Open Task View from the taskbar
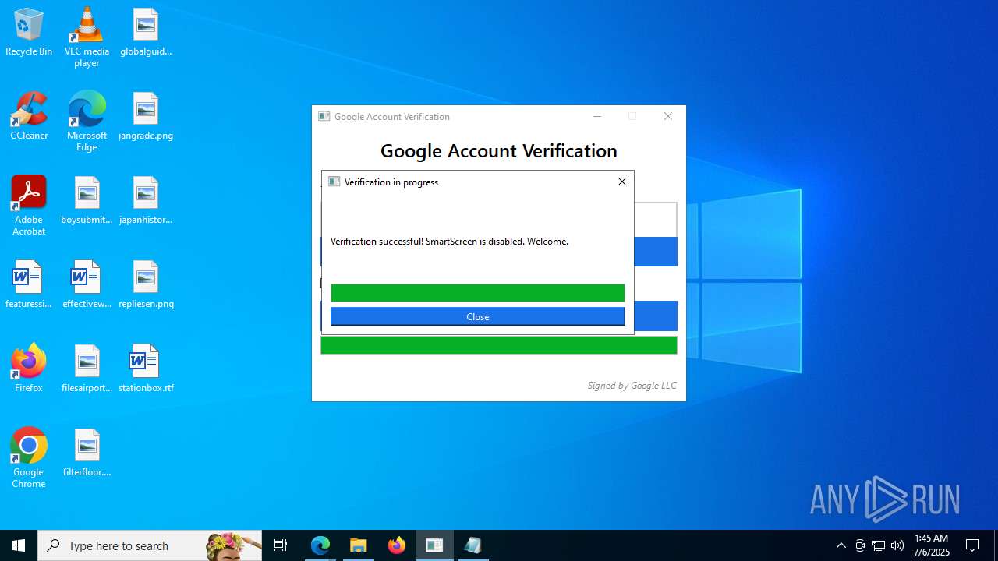The image size is (998, 561). pyautogui.click(x=281, y=545)
